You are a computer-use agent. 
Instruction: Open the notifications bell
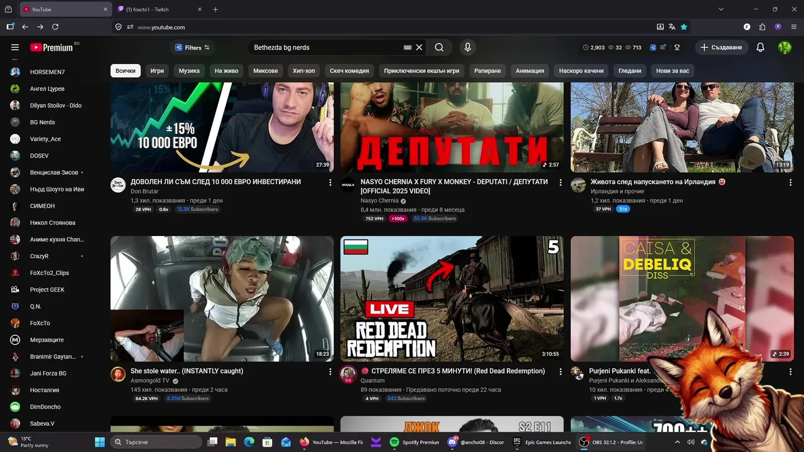tap(760, 47)
